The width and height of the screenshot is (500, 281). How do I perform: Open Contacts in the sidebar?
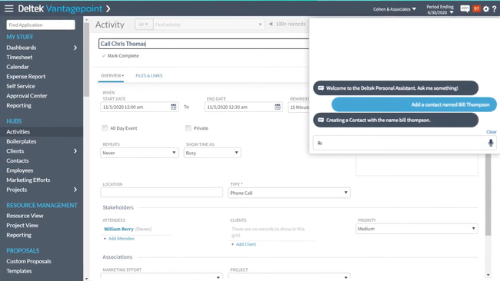[18, 160]
